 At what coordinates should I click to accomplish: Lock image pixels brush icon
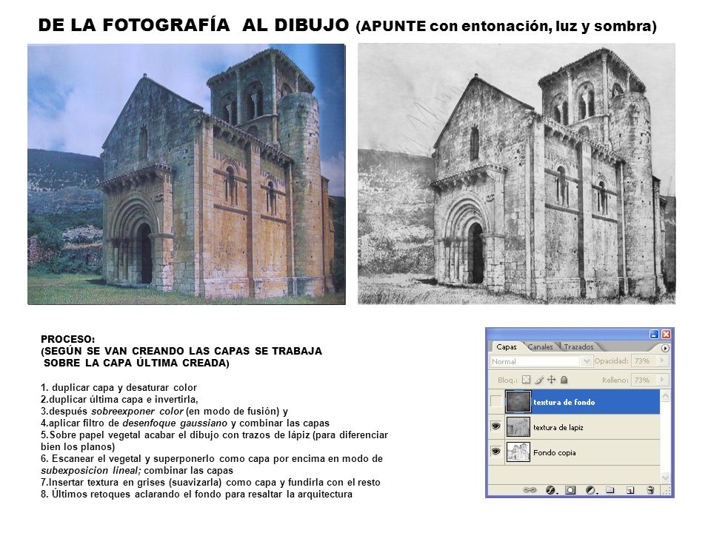538,380
